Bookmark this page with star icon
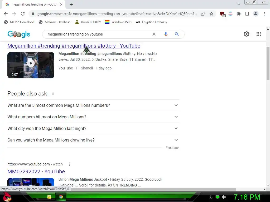This screenshot has width=270, height=202. (211, 14)
